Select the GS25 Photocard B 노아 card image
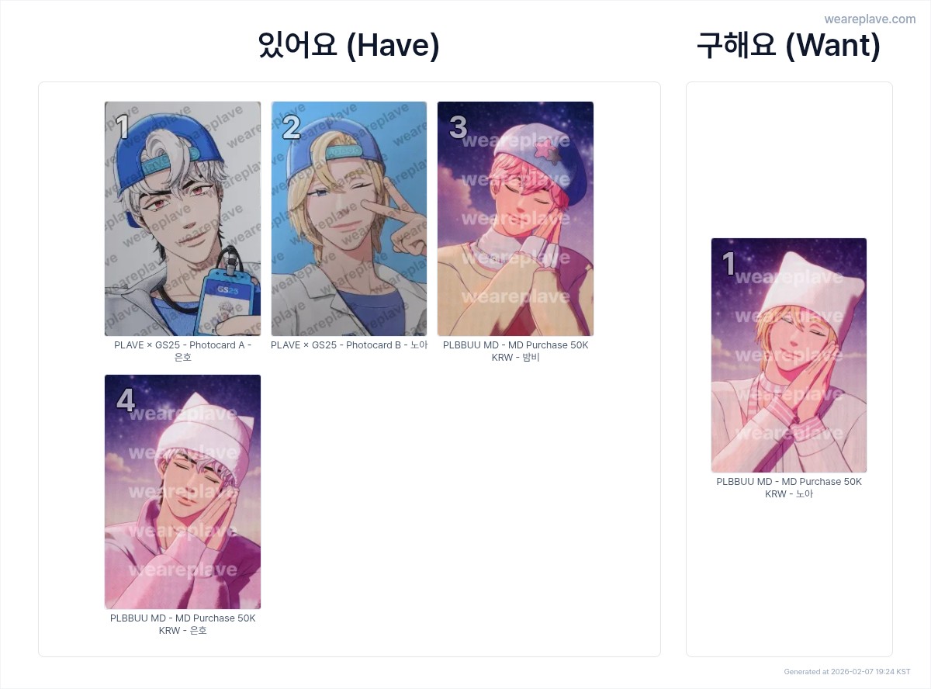This screenshot has height=689, width=931. click(x=349, y=219)
